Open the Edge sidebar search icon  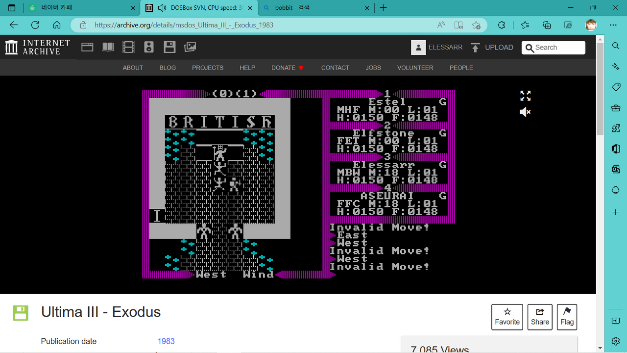616,46
